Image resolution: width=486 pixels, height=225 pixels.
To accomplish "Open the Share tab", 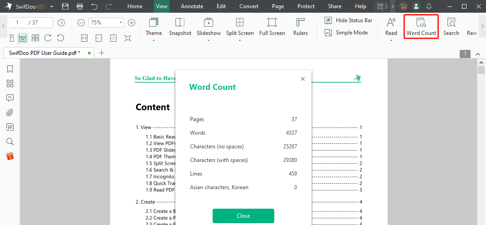I will click(335, 6).
